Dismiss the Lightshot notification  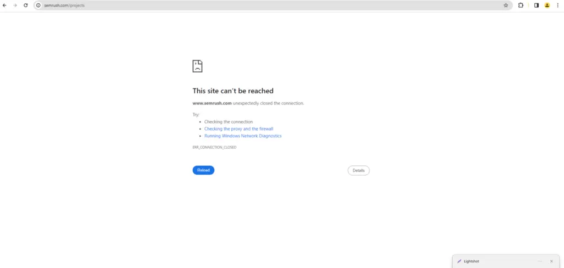click(551, 261)
